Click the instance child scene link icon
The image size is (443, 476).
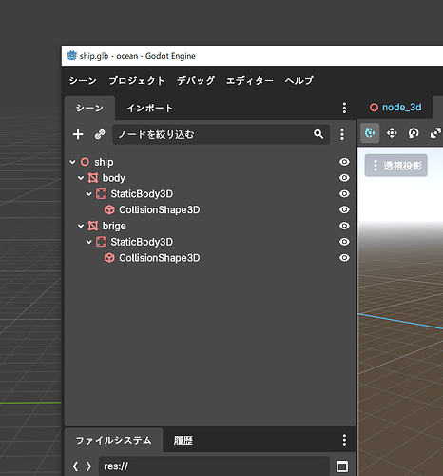(x=100, y=134)
